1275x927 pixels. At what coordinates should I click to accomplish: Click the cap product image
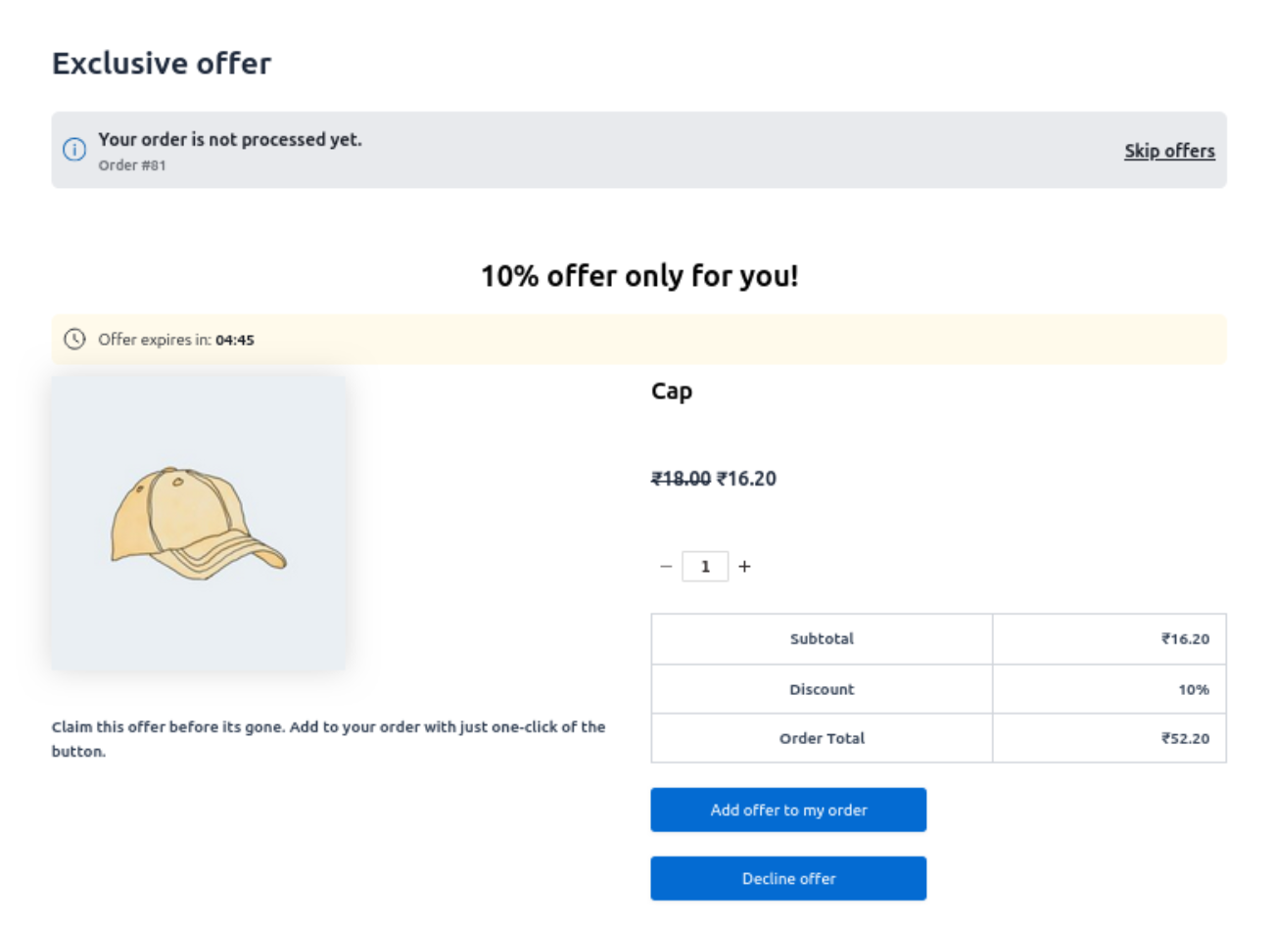198,523
